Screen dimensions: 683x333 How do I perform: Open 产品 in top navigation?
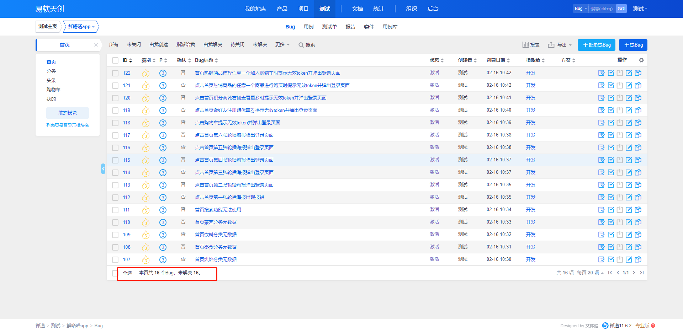pos(282,9)
